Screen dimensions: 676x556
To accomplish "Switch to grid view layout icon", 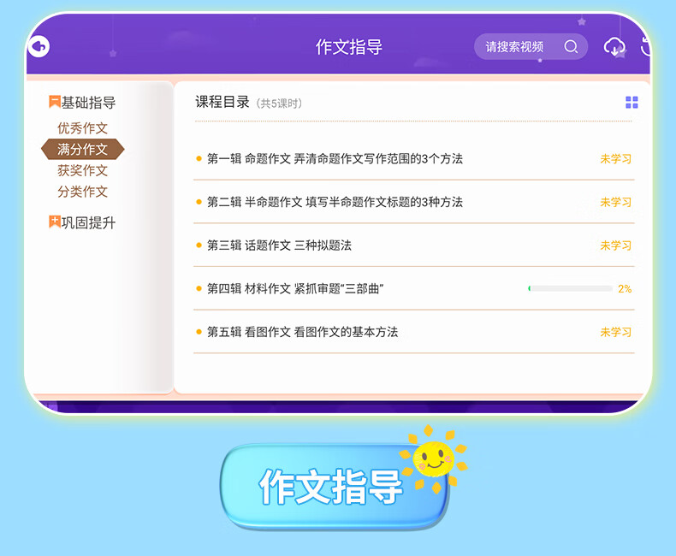I will pyautogui.click(x=632, y=103).
